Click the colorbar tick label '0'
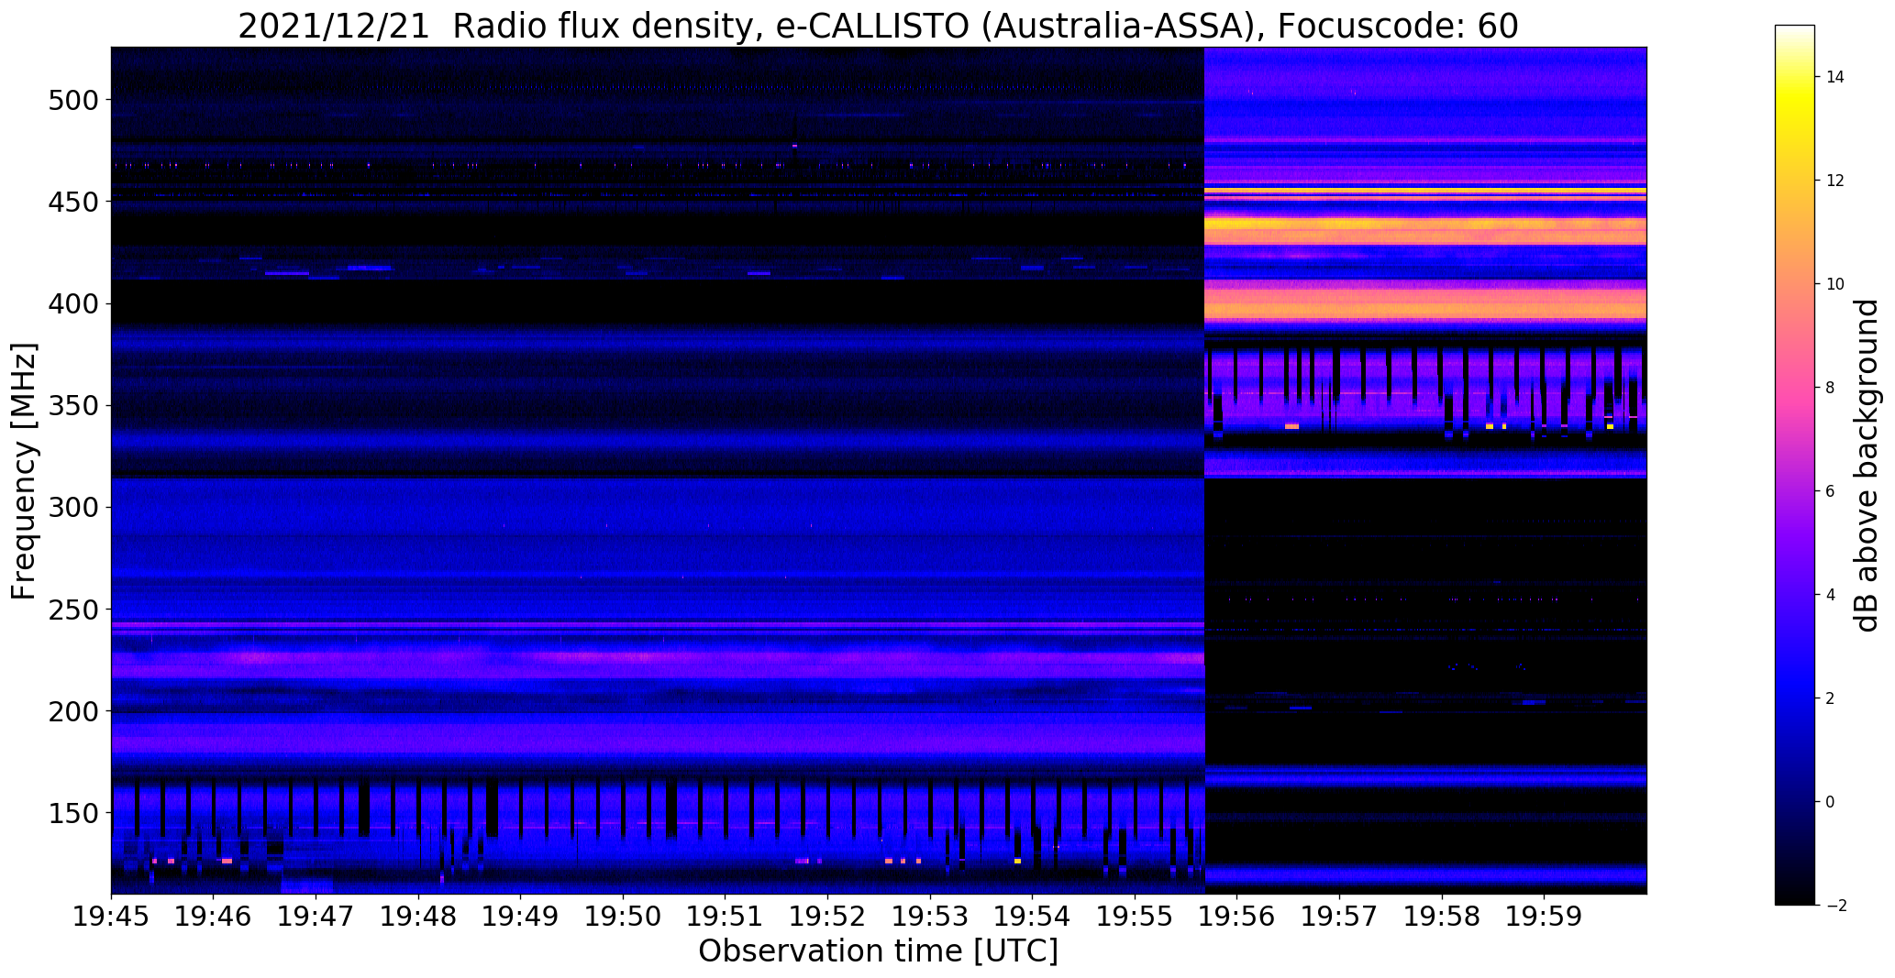This screenshot has height=978, width=1895. point(1831,802)
